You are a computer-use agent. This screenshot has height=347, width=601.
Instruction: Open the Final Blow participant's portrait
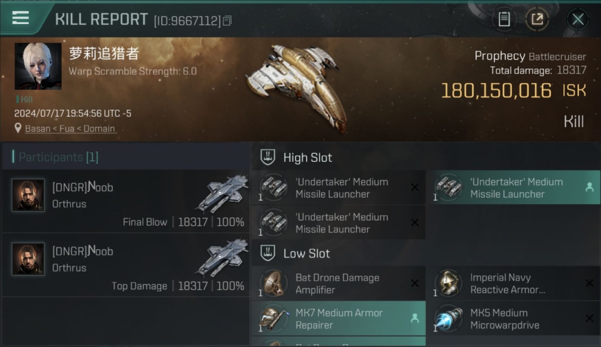point(28,195)
